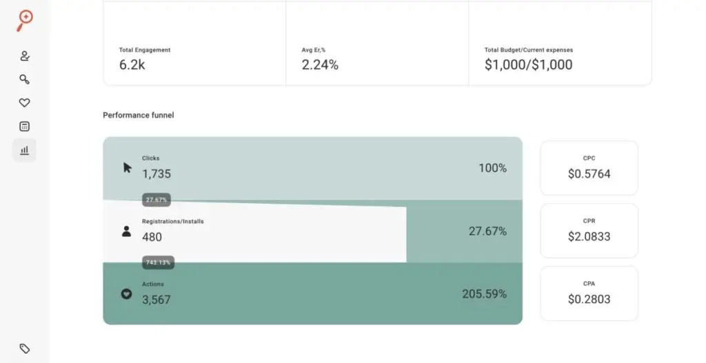706x363 pixels.
Task: Click the 27.67% conversion badge
Action: [157, 200]
